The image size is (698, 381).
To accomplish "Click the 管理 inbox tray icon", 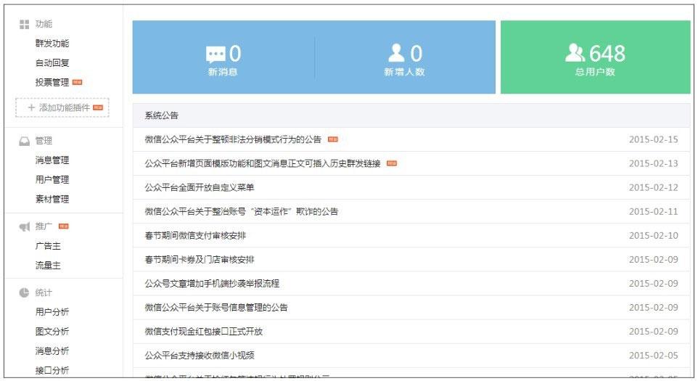I will click(25, 141).
